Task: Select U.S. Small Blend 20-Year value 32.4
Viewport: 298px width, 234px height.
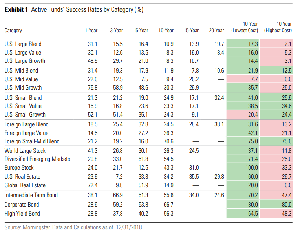Action: (218, 97)
